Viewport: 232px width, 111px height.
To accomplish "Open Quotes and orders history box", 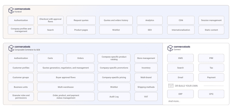I will (116, 20).
